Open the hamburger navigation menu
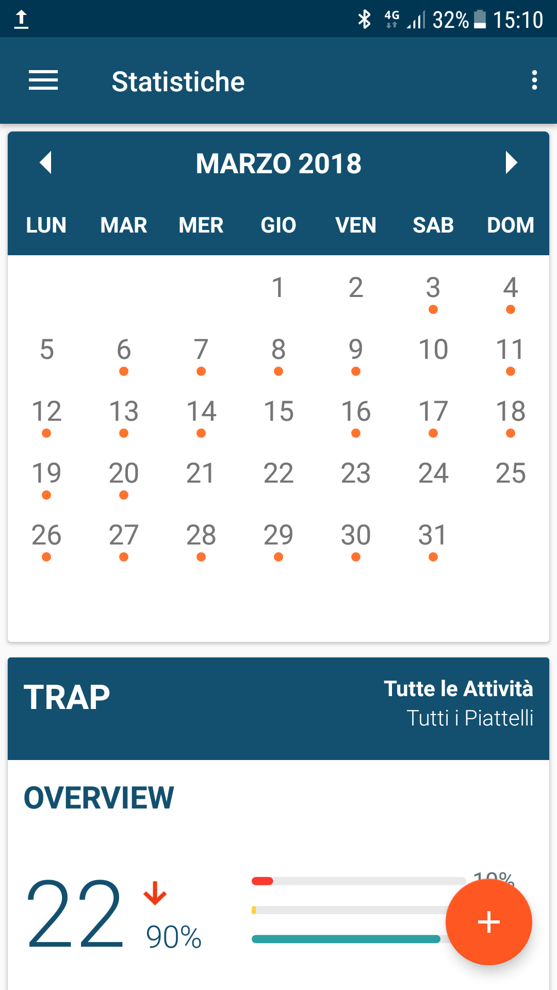This screenshot has width=557, height=990. (x=43, y=80)
